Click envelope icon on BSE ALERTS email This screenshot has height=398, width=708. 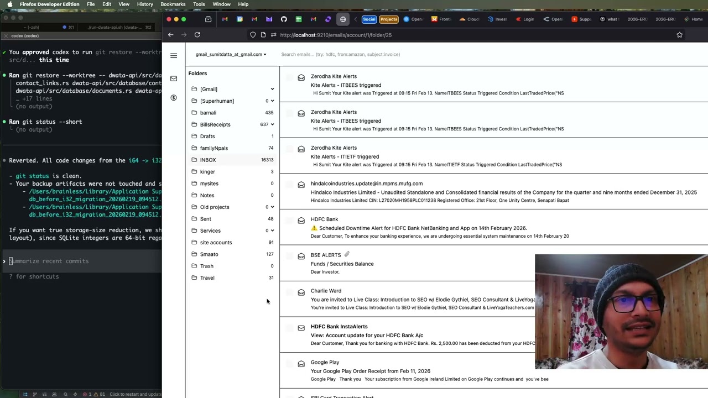tap(301, 256)
